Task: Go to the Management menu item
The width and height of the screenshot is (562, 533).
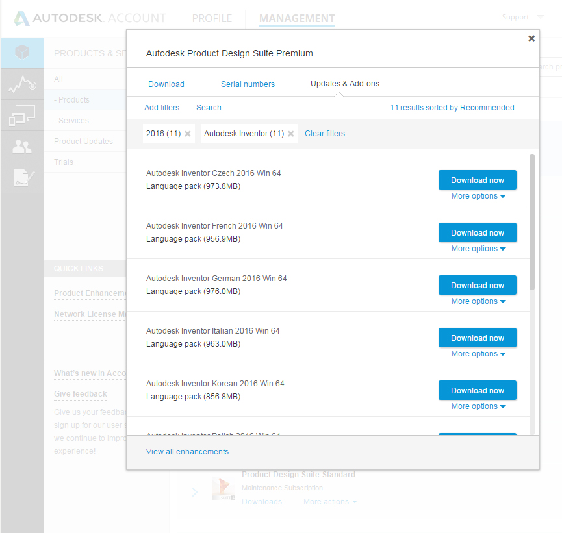Action: [x=297, y=19]
